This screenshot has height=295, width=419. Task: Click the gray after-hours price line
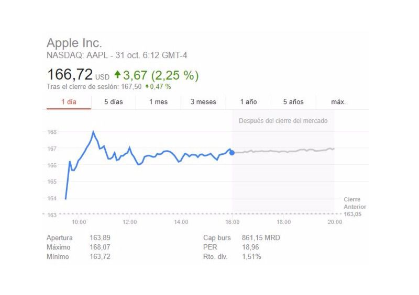283,151
